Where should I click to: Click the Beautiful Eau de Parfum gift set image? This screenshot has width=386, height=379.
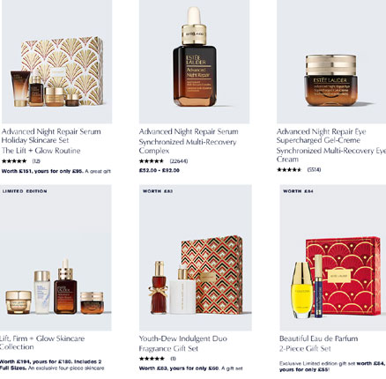pyautogui.click(x=333, y=257)
